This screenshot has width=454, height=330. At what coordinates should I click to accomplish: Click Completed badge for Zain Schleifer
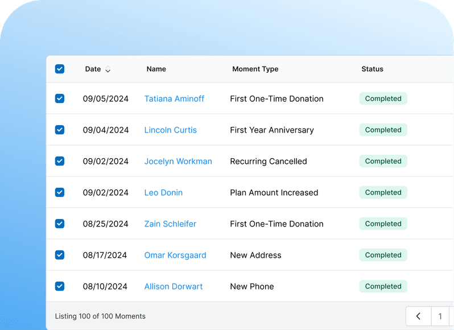383,224
